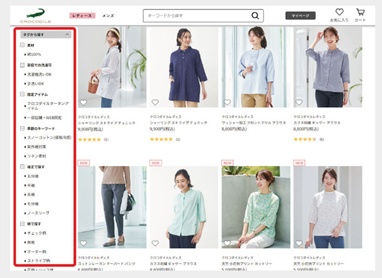Click the 8,800円 price under frill blouse
This screenshot has width=382, height=278.
234,129
